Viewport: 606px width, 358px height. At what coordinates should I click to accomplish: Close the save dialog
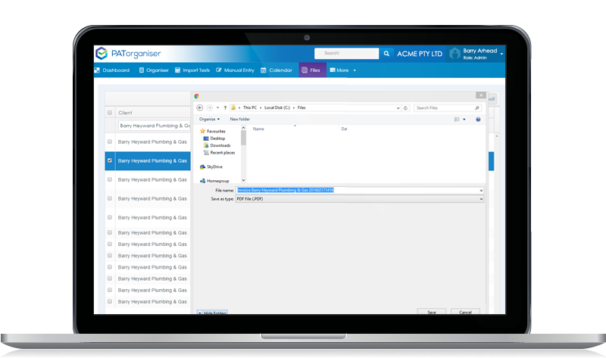[x=481, y=95]
